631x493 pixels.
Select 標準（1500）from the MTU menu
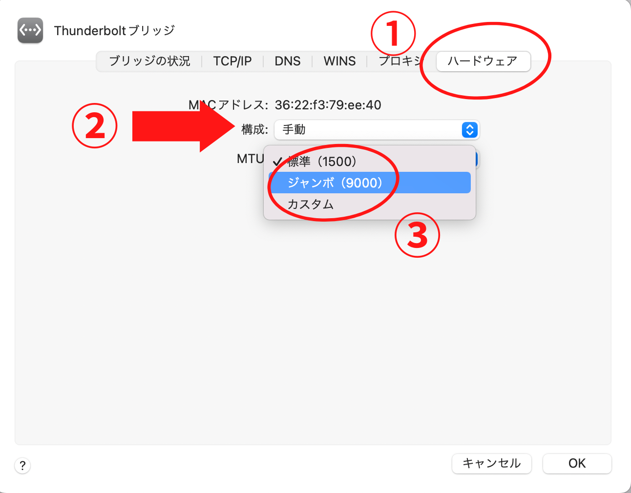click(x=321, y=161)
